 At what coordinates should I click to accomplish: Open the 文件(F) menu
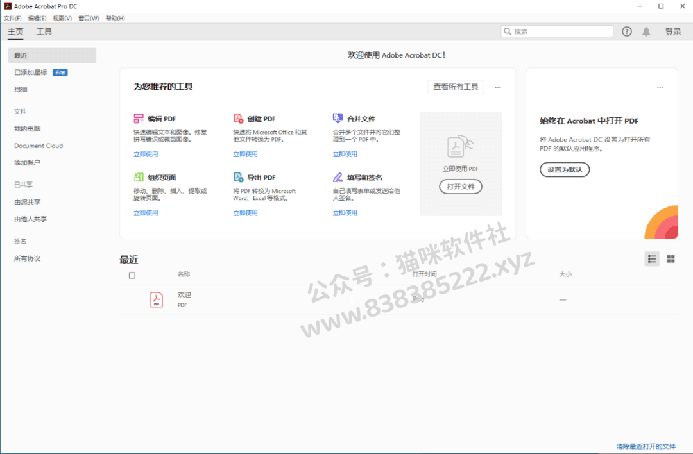12,18
